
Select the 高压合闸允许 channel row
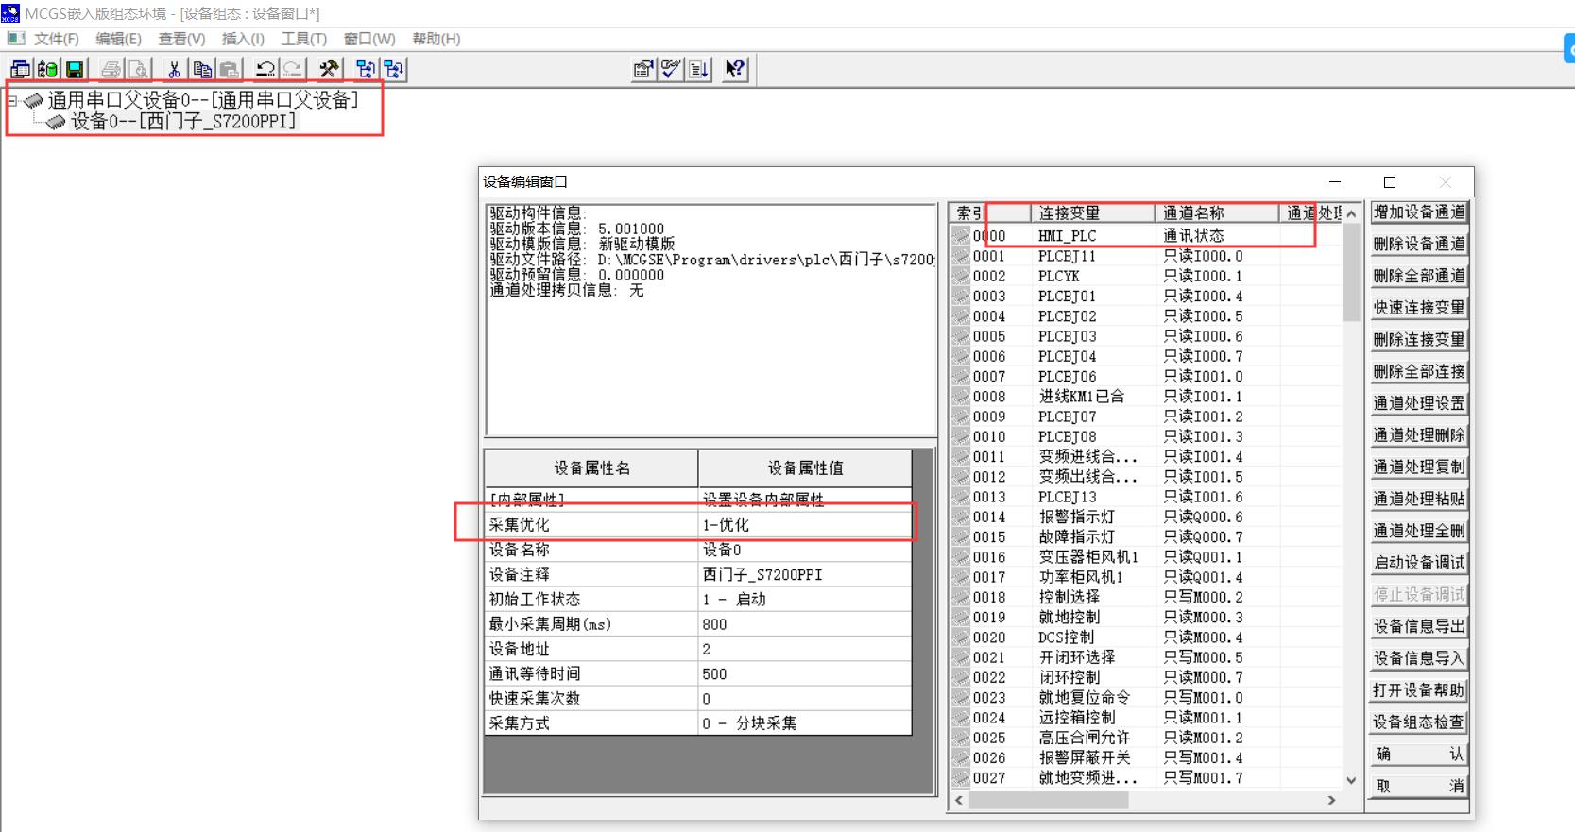(1145, 738)
